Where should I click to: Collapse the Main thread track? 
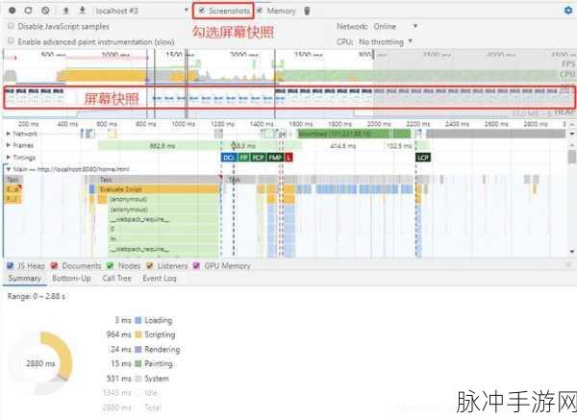coord(8,169)
